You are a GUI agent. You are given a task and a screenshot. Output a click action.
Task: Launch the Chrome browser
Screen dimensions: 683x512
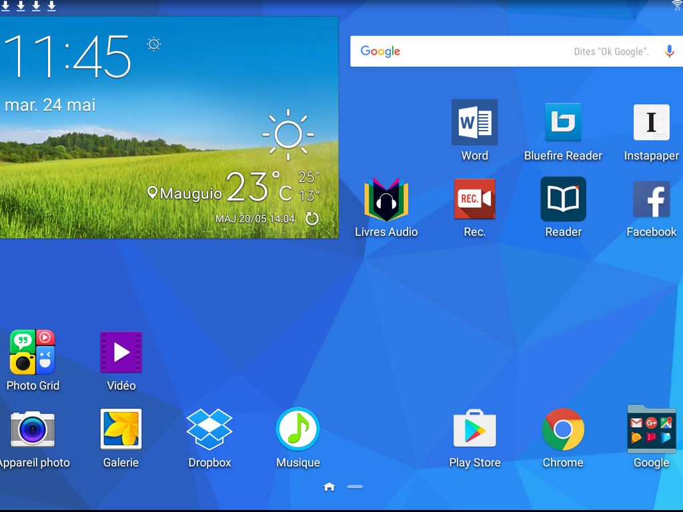(x=563, y=429)
